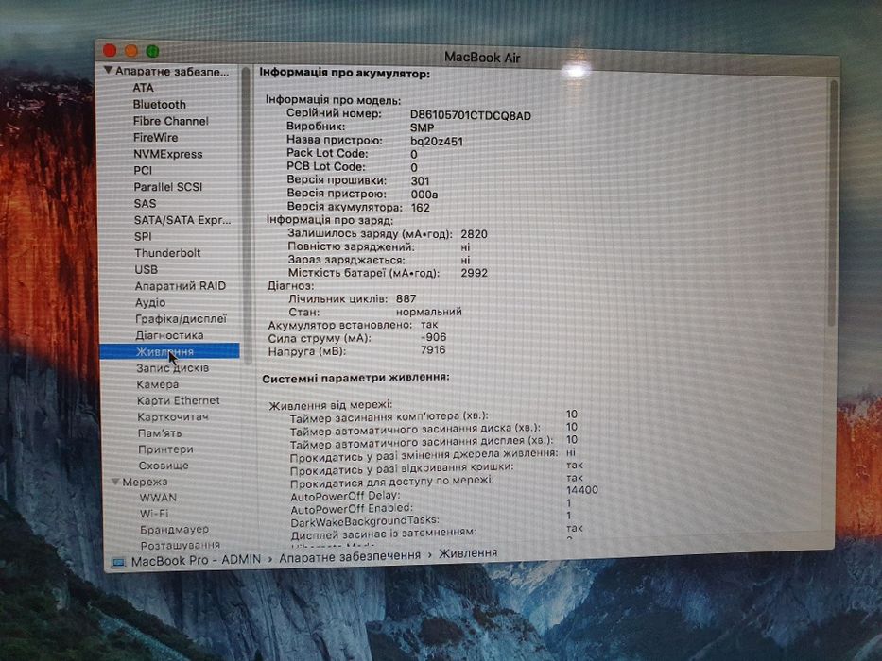This screenshot has height=661, width=882.
Task: Select WWAN under Мережа
Action: [x=158, y=498]
